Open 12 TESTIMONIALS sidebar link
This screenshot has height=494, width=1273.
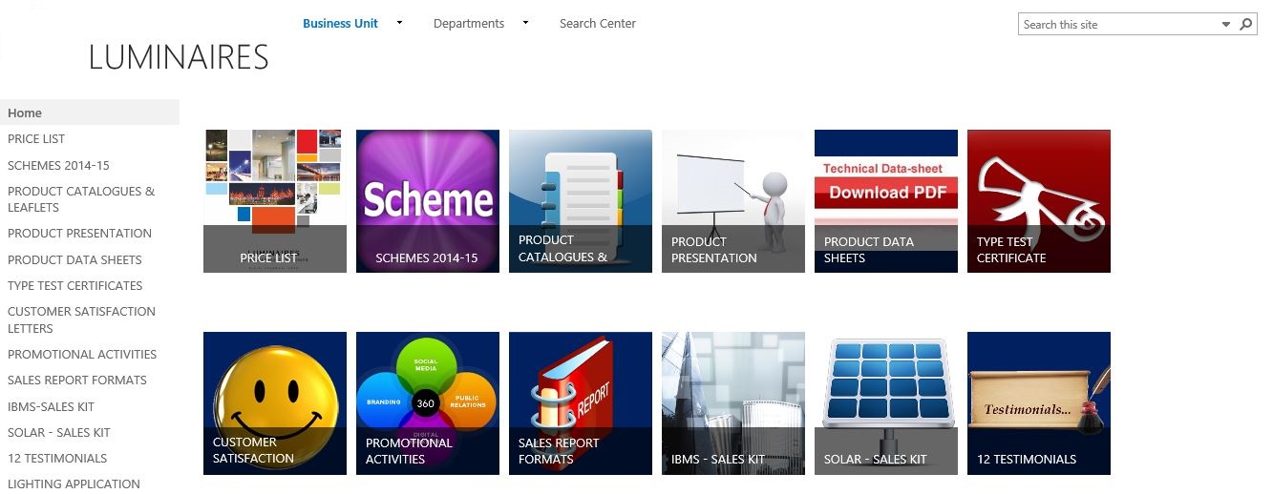[x=57, y=458]
